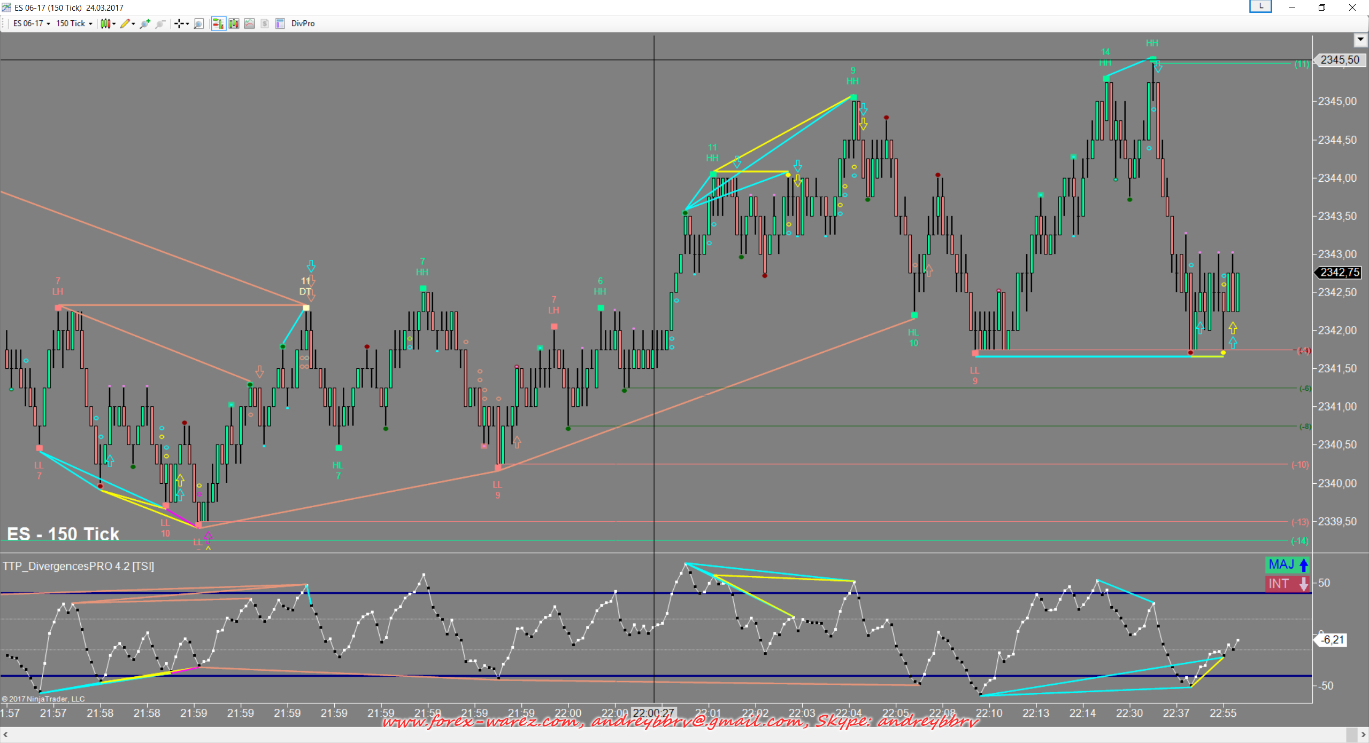Open the data series candlestick icon
Viewport: 1369px width, 743px height.
(x=234, y=24)
